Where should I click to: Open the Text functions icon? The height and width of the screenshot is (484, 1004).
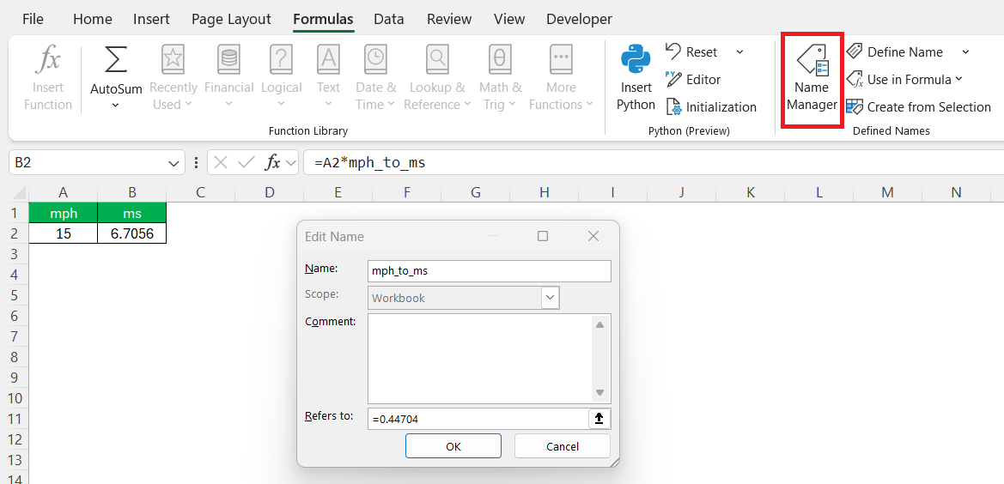coord(328,60)
